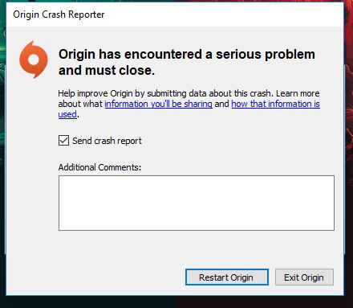
Task: Open the "information you'll be sharing" link
Action: tap(159, 104)
